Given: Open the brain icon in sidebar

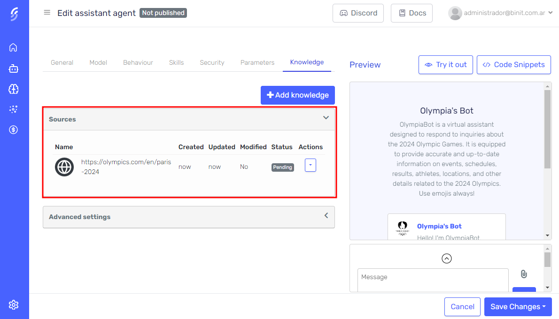Looking at the screenshot, I should [x=13, y=89].
